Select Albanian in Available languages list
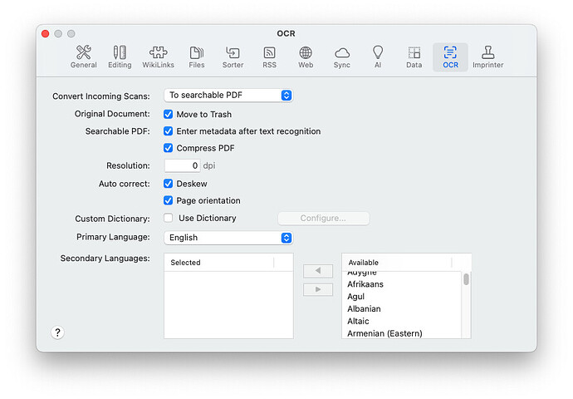 364,309
